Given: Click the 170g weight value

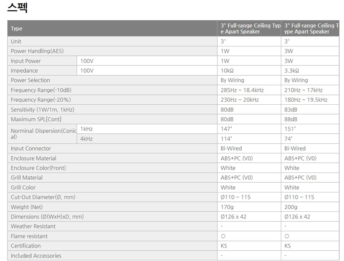Looking at the screenshot, I should (227, 207).
